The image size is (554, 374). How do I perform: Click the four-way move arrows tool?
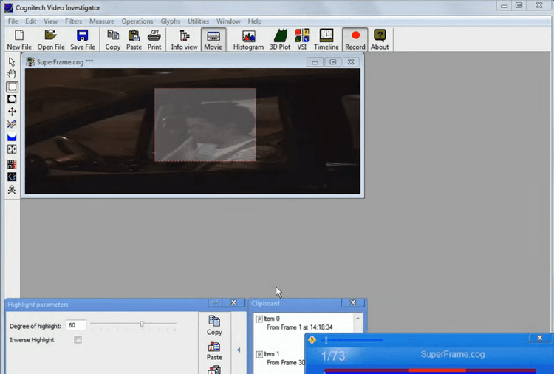coord(12,112)
